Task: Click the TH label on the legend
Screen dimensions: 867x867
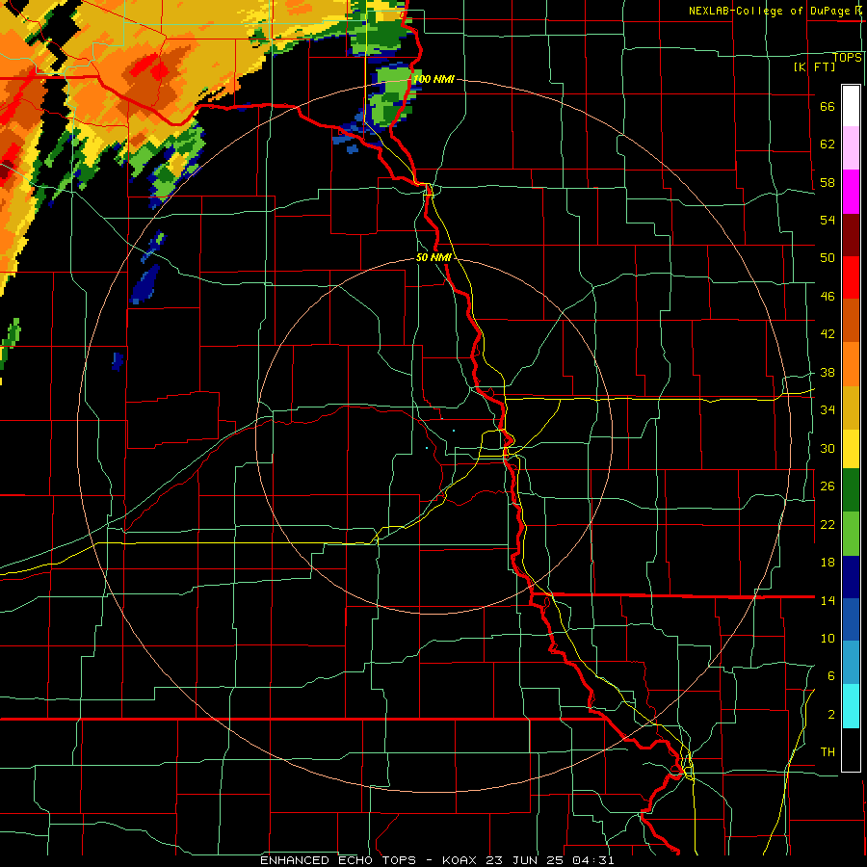Action: coord(828,752)
